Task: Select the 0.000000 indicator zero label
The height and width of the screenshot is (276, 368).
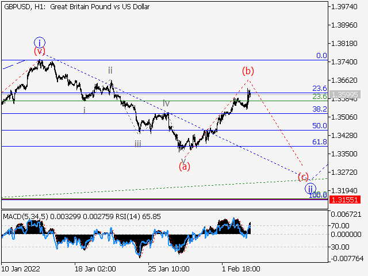Action: point(346,234)
